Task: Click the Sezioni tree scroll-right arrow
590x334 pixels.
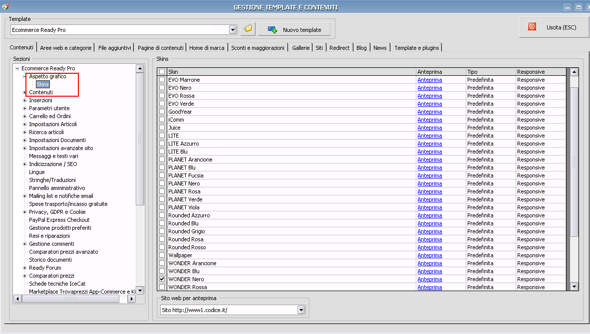Action: (131, 299)
